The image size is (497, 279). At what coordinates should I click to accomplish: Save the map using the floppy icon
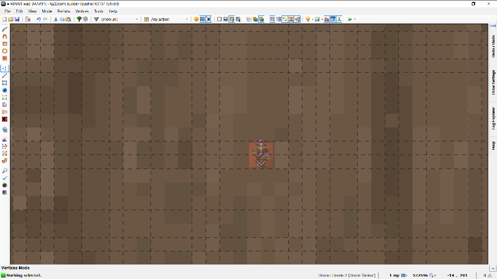(x=17, y=19)
